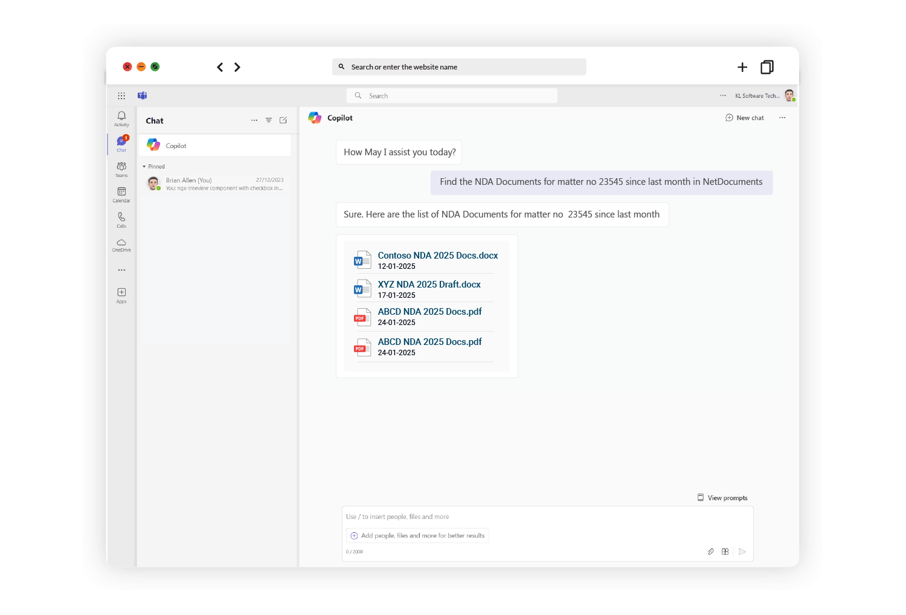
Task: Click the Copilot message input field
Action: (x=547, y=517)
